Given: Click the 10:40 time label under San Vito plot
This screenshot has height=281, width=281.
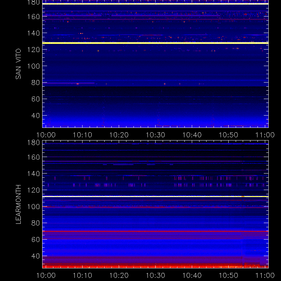Looking at the screenshot, I should point(192,135).
